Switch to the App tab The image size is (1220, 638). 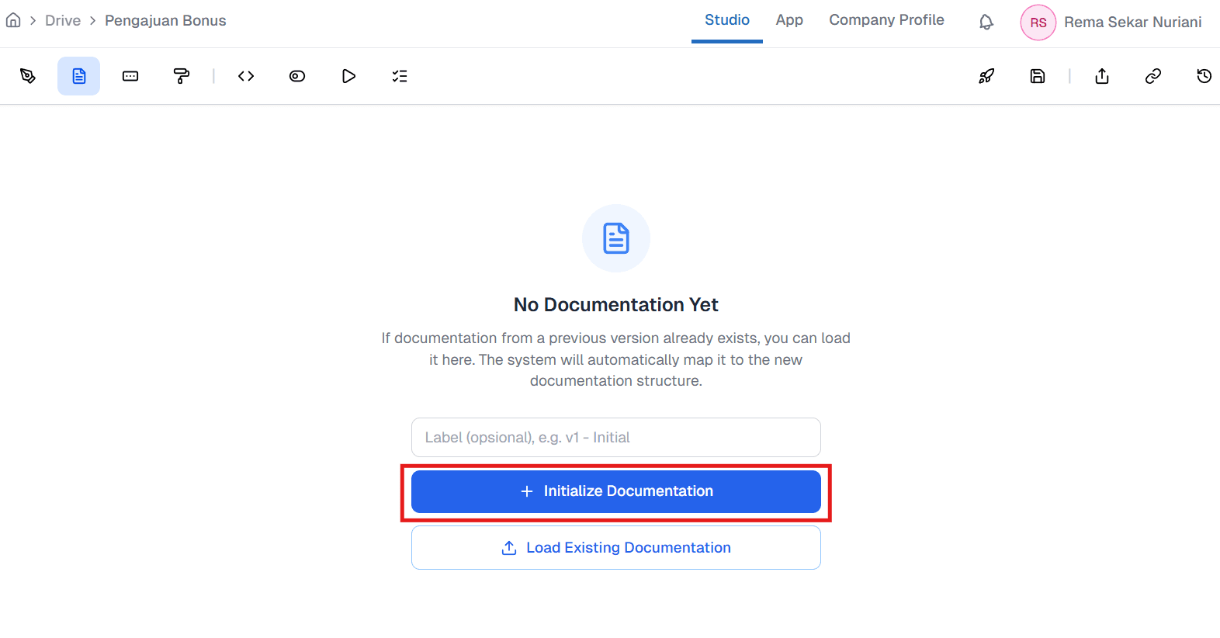789,20
